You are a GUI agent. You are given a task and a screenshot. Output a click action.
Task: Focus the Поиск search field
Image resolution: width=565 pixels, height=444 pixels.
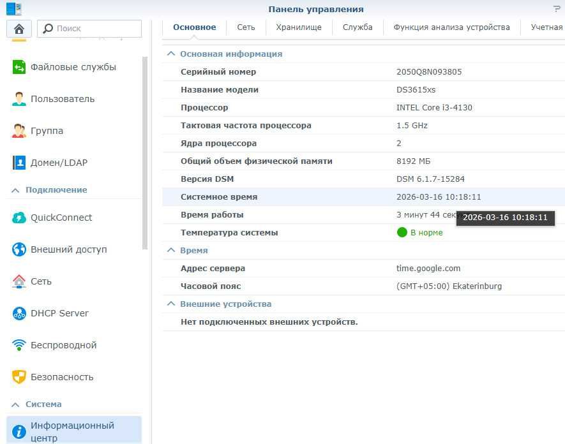click(x=89, y=29)
